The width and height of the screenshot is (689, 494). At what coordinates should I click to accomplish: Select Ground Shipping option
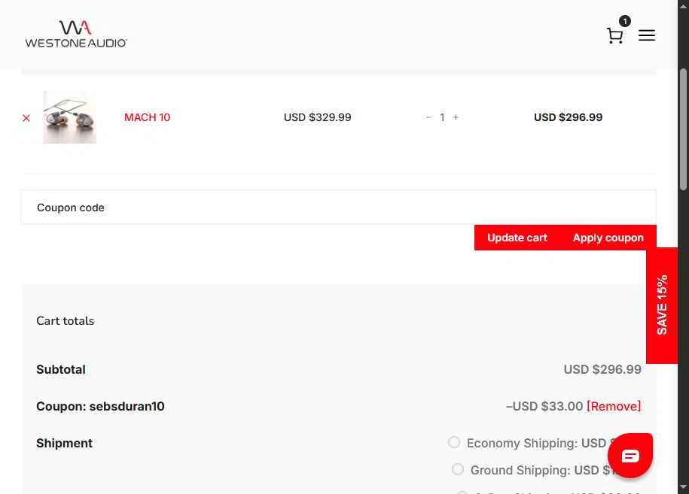pyautogui.click(x=457, y=469)
